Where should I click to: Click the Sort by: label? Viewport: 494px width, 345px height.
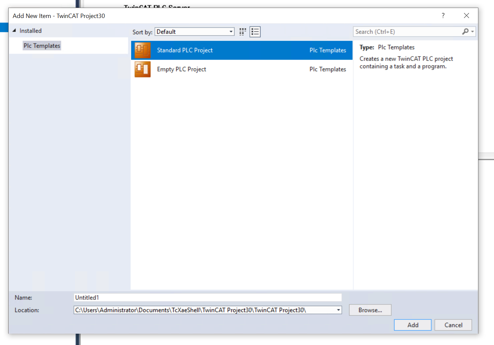click(x=142, y=32)
